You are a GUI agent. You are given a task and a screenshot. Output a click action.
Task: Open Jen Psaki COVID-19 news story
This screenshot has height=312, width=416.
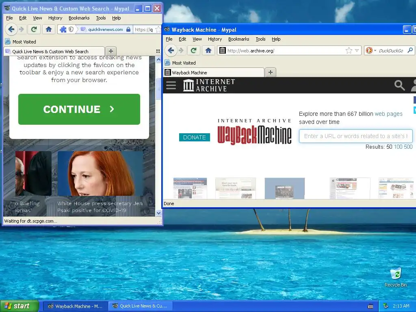click(x=100, y=183)
